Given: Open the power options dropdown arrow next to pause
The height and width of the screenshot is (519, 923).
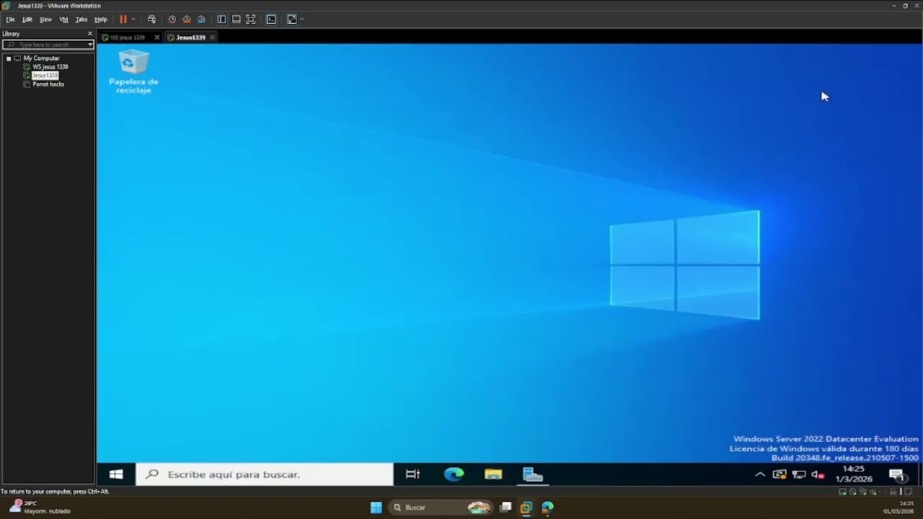Looking at the screenshot, I should click(x=133, y=19).
